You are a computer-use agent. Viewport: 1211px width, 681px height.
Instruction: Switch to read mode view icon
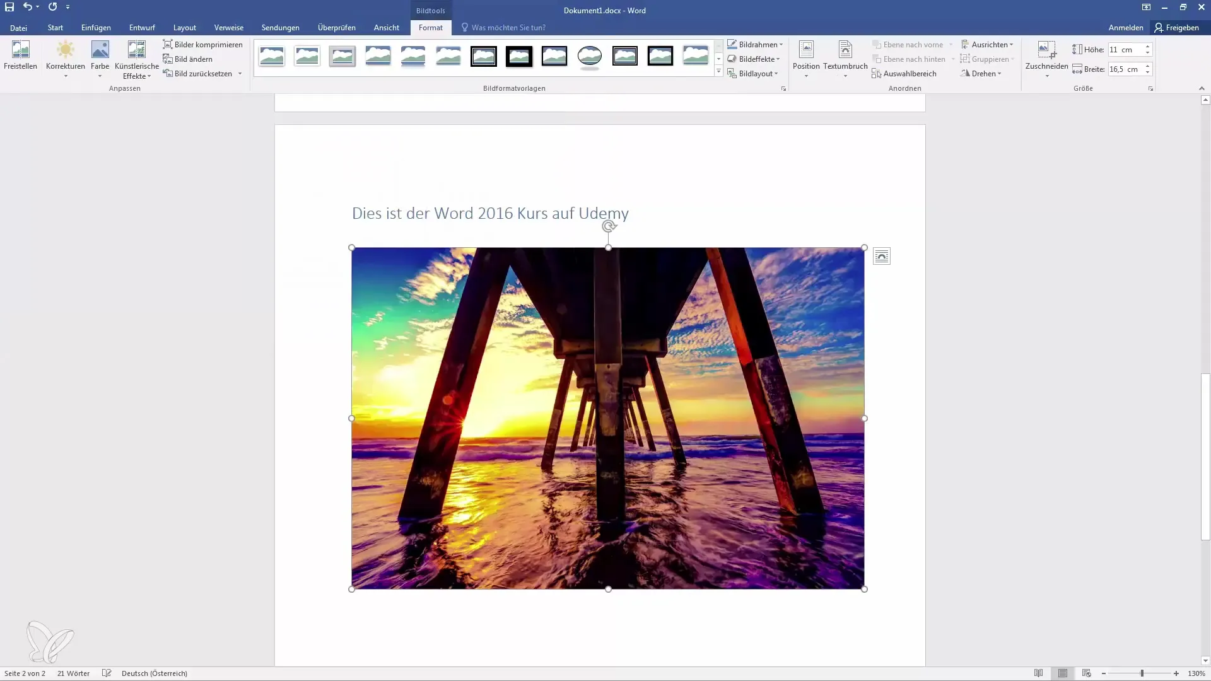(1038, 673)
